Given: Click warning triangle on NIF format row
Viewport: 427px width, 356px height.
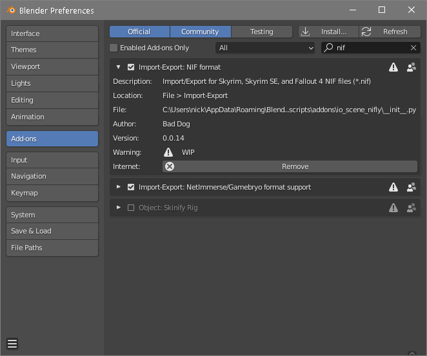Looking at the screenshot, I should [393, 67].
